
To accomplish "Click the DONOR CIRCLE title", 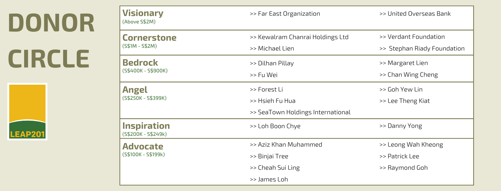I will (x=51, y=41).
